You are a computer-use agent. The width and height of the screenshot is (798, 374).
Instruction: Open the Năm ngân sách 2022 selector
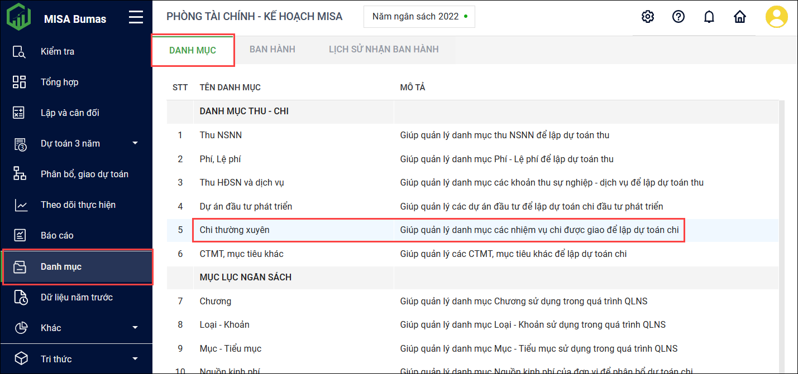[x=419, y=17]
